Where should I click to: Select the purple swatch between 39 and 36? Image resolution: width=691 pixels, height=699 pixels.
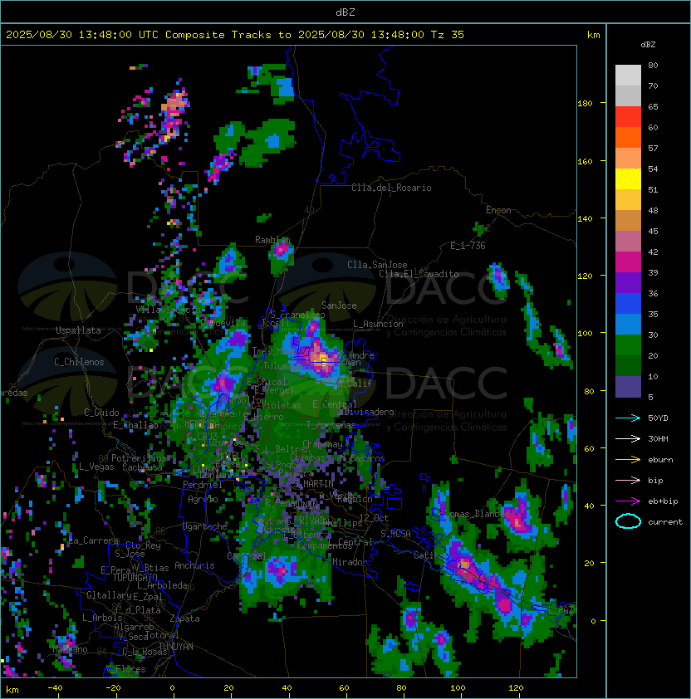[x=628, y=282]
